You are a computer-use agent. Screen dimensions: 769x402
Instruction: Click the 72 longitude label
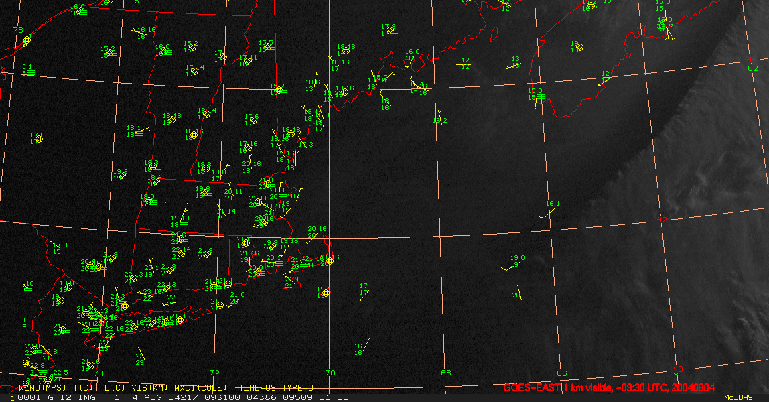(214, 373)
